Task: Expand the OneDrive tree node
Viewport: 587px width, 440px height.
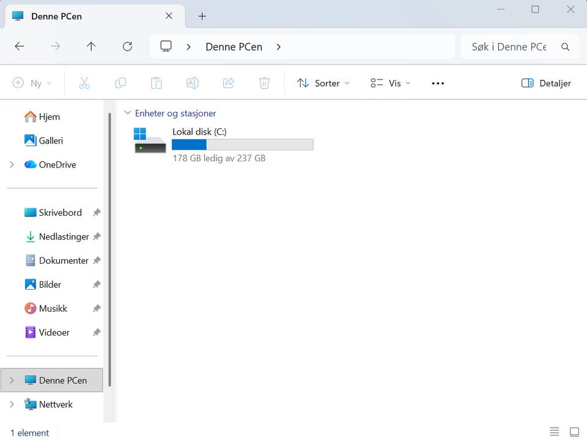Action: 12,164
